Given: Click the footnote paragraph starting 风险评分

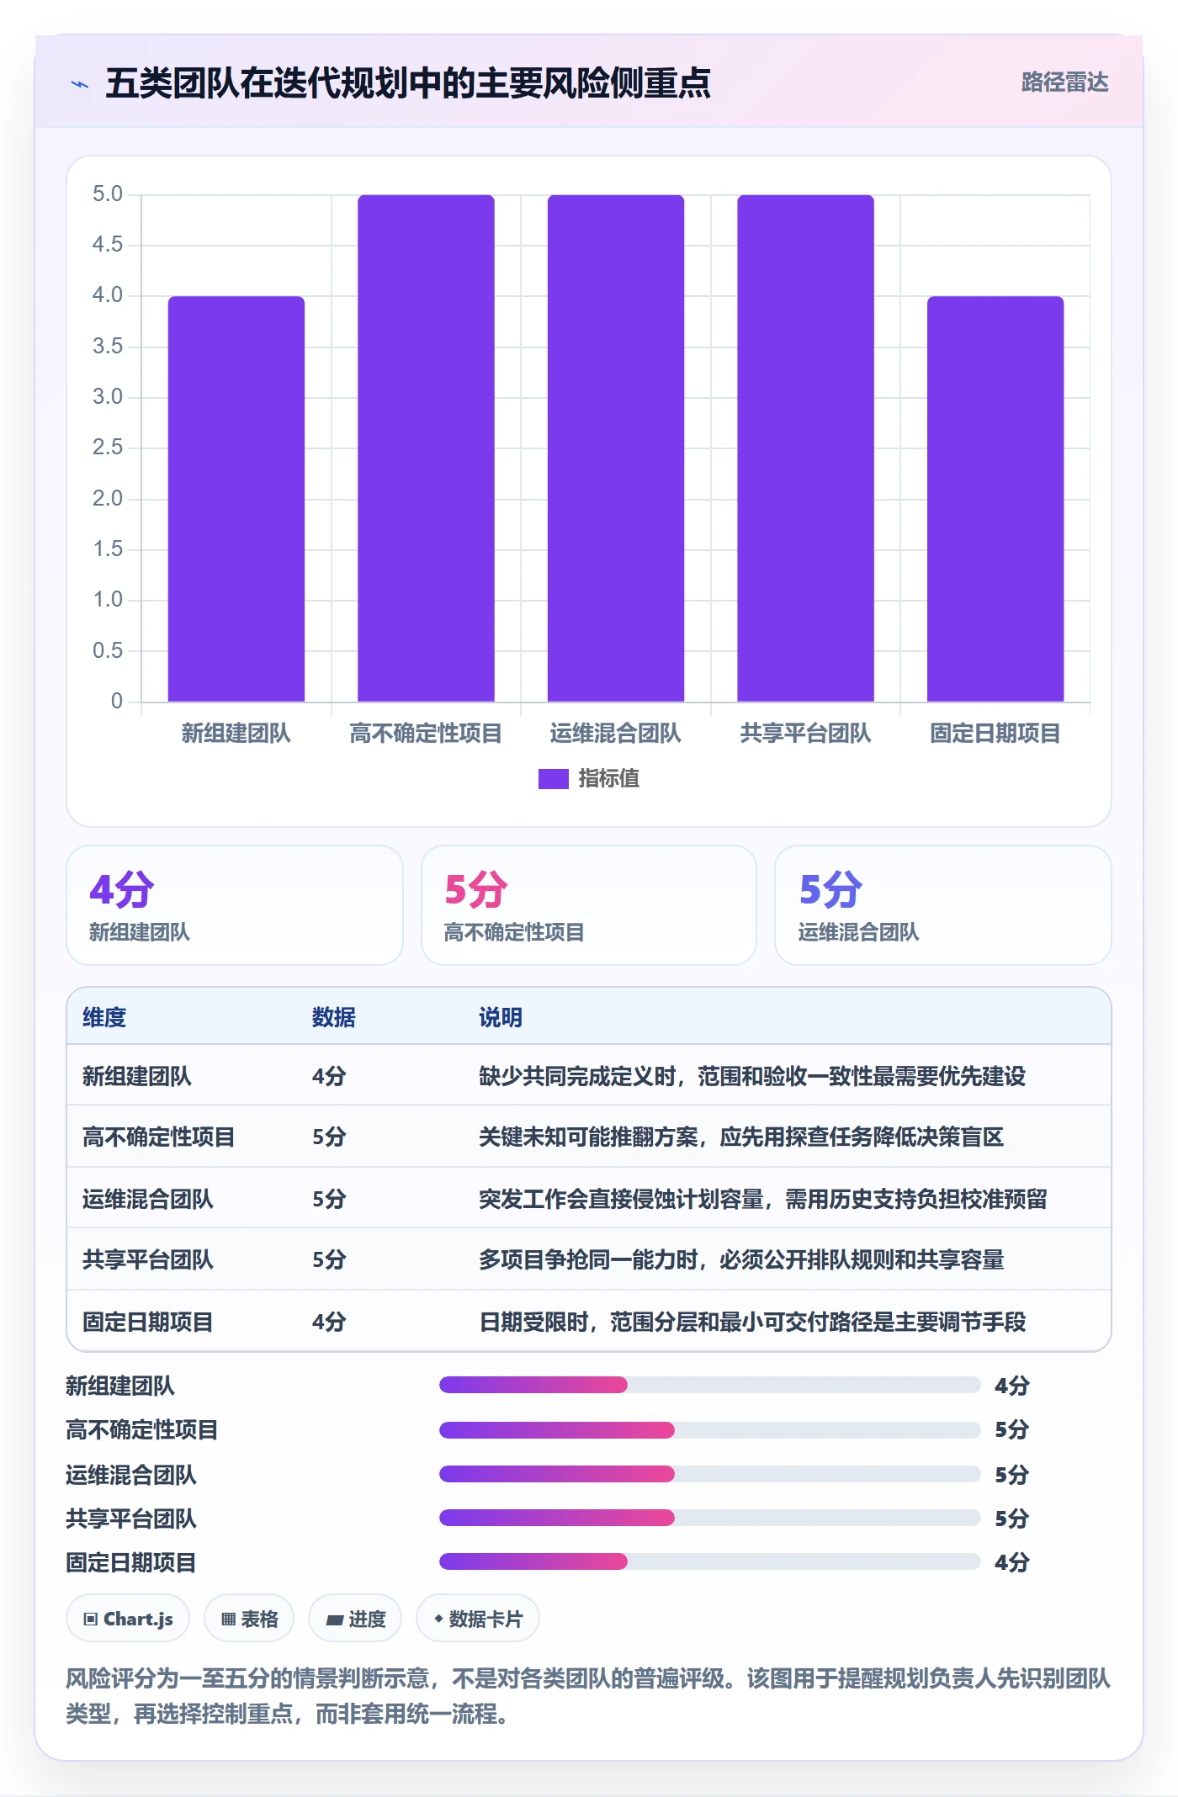Looking at the screenshot, I should point(588,1696).
